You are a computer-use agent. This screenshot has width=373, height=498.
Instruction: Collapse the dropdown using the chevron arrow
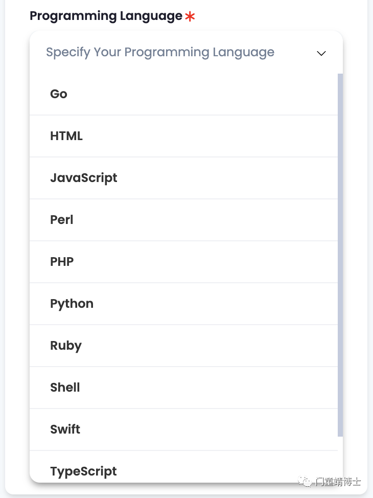point(321,53)
